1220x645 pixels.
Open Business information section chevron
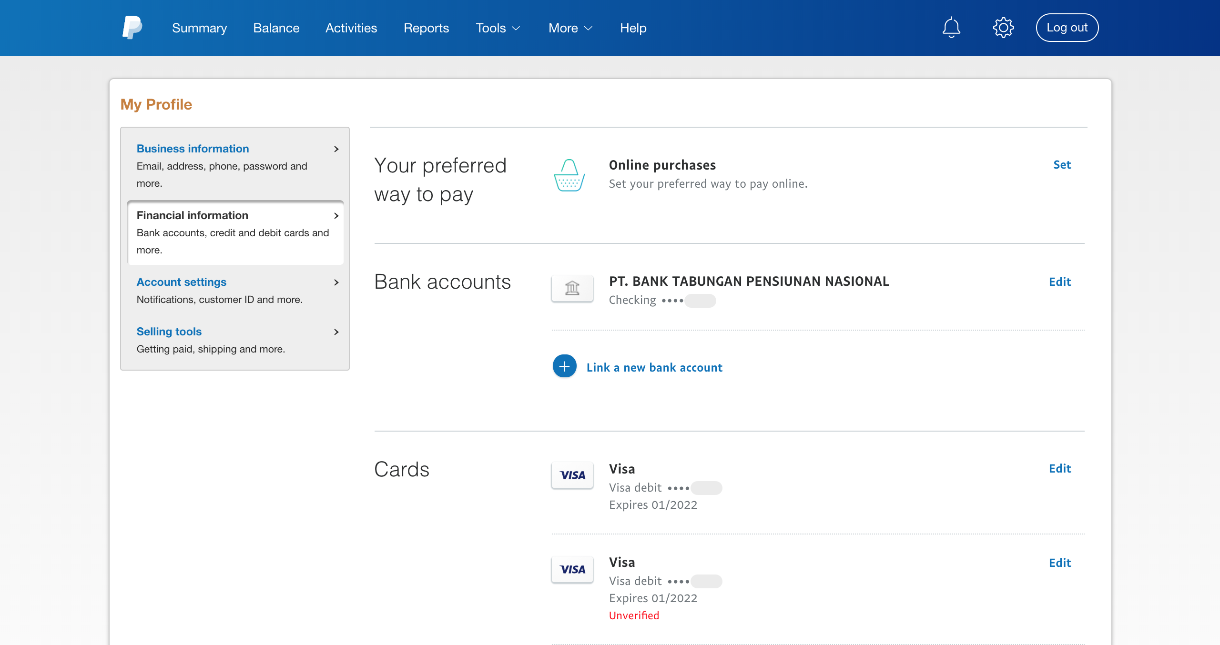pos(336,149)
